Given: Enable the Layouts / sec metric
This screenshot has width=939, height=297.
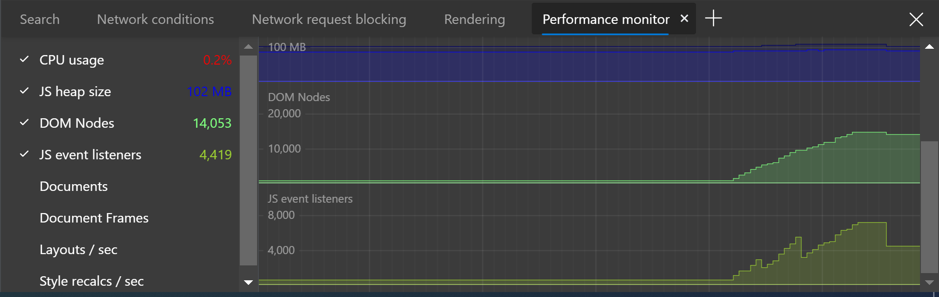Looking at the screenshot, I should pyautogui.click(x=79, y=249).
